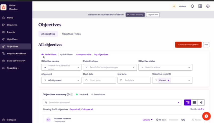Click the Home sidebar icon

(x=4, y=18)
